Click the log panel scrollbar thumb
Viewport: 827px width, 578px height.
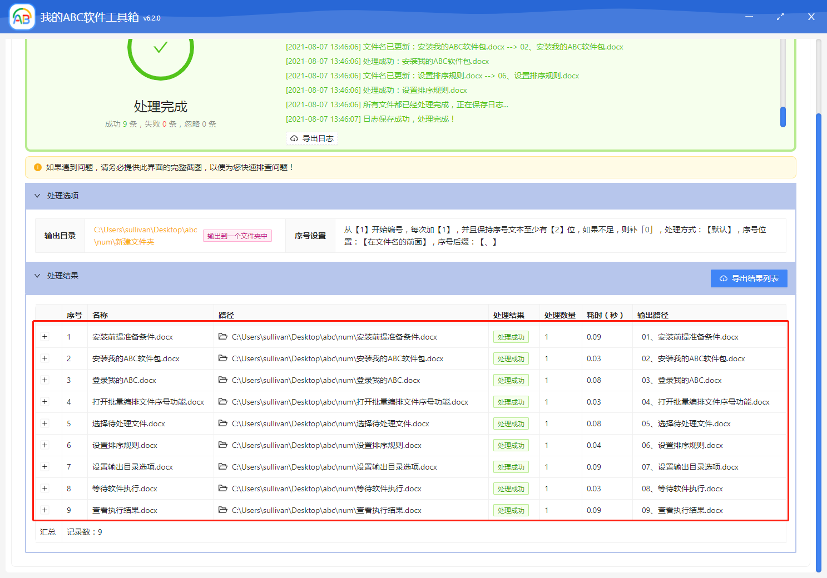[x=783, y=117]
